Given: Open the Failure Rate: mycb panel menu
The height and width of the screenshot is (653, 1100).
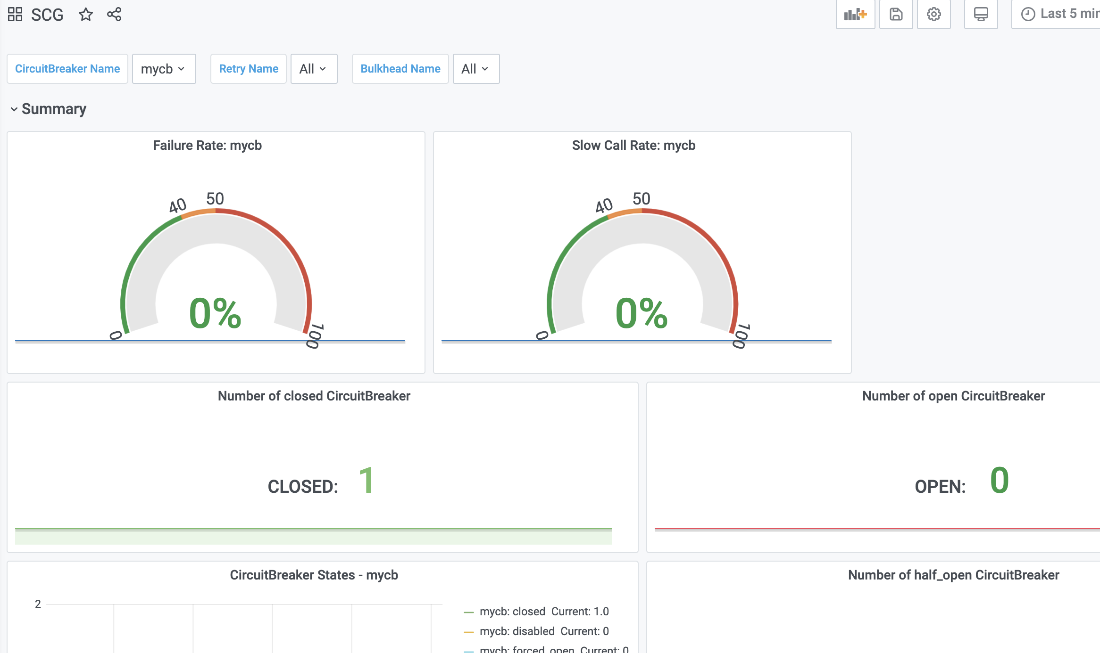Looking at the screenshot, I should pos(207,145).
